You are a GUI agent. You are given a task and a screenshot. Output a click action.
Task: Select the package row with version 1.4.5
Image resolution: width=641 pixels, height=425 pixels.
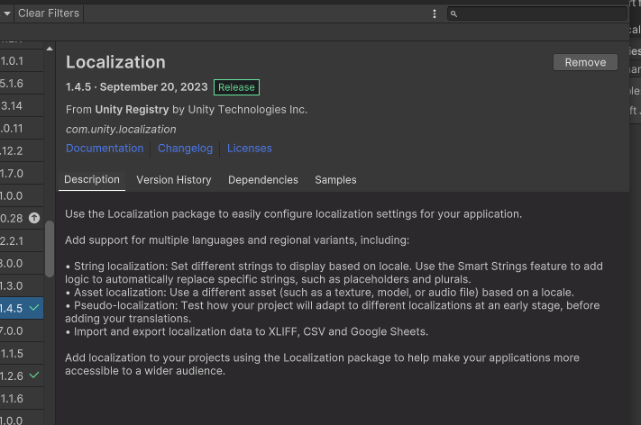pos(22,308)
